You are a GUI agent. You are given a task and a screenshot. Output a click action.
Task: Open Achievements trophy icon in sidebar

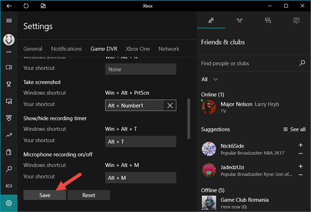pyautogui.click(x=9, y=84)
